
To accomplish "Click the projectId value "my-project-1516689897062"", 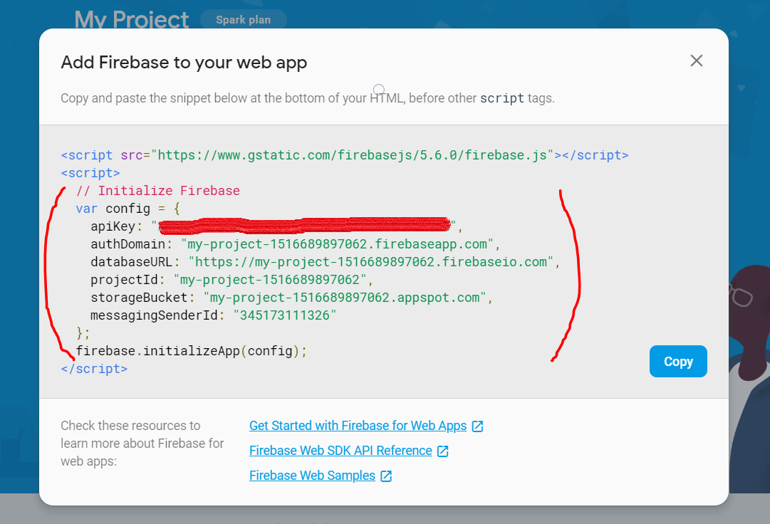I will click(x=270, y=280).
